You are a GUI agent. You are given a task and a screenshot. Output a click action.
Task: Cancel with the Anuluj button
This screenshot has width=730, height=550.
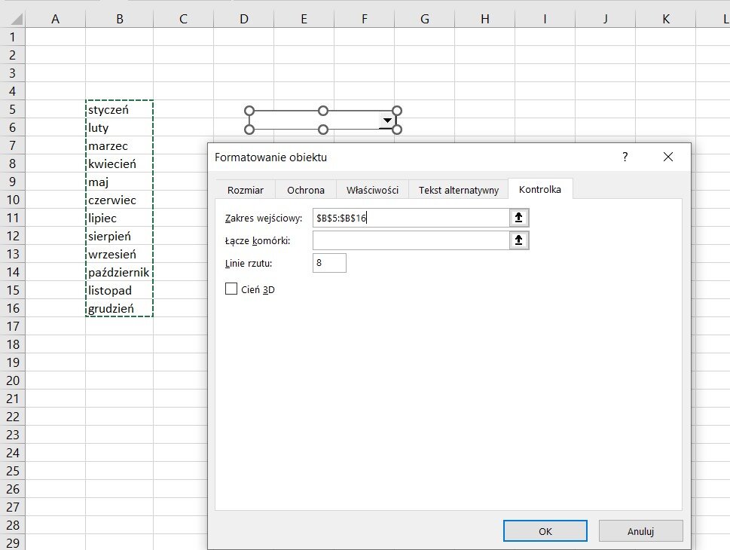click(640, 531)
